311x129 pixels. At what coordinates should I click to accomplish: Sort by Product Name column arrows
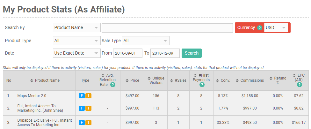pos(32,80)
